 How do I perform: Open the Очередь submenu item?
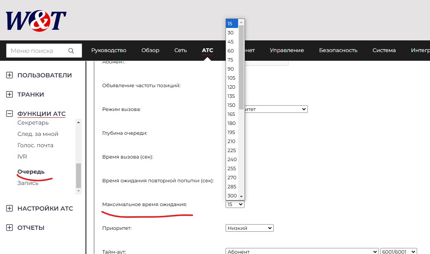point(31,172)
